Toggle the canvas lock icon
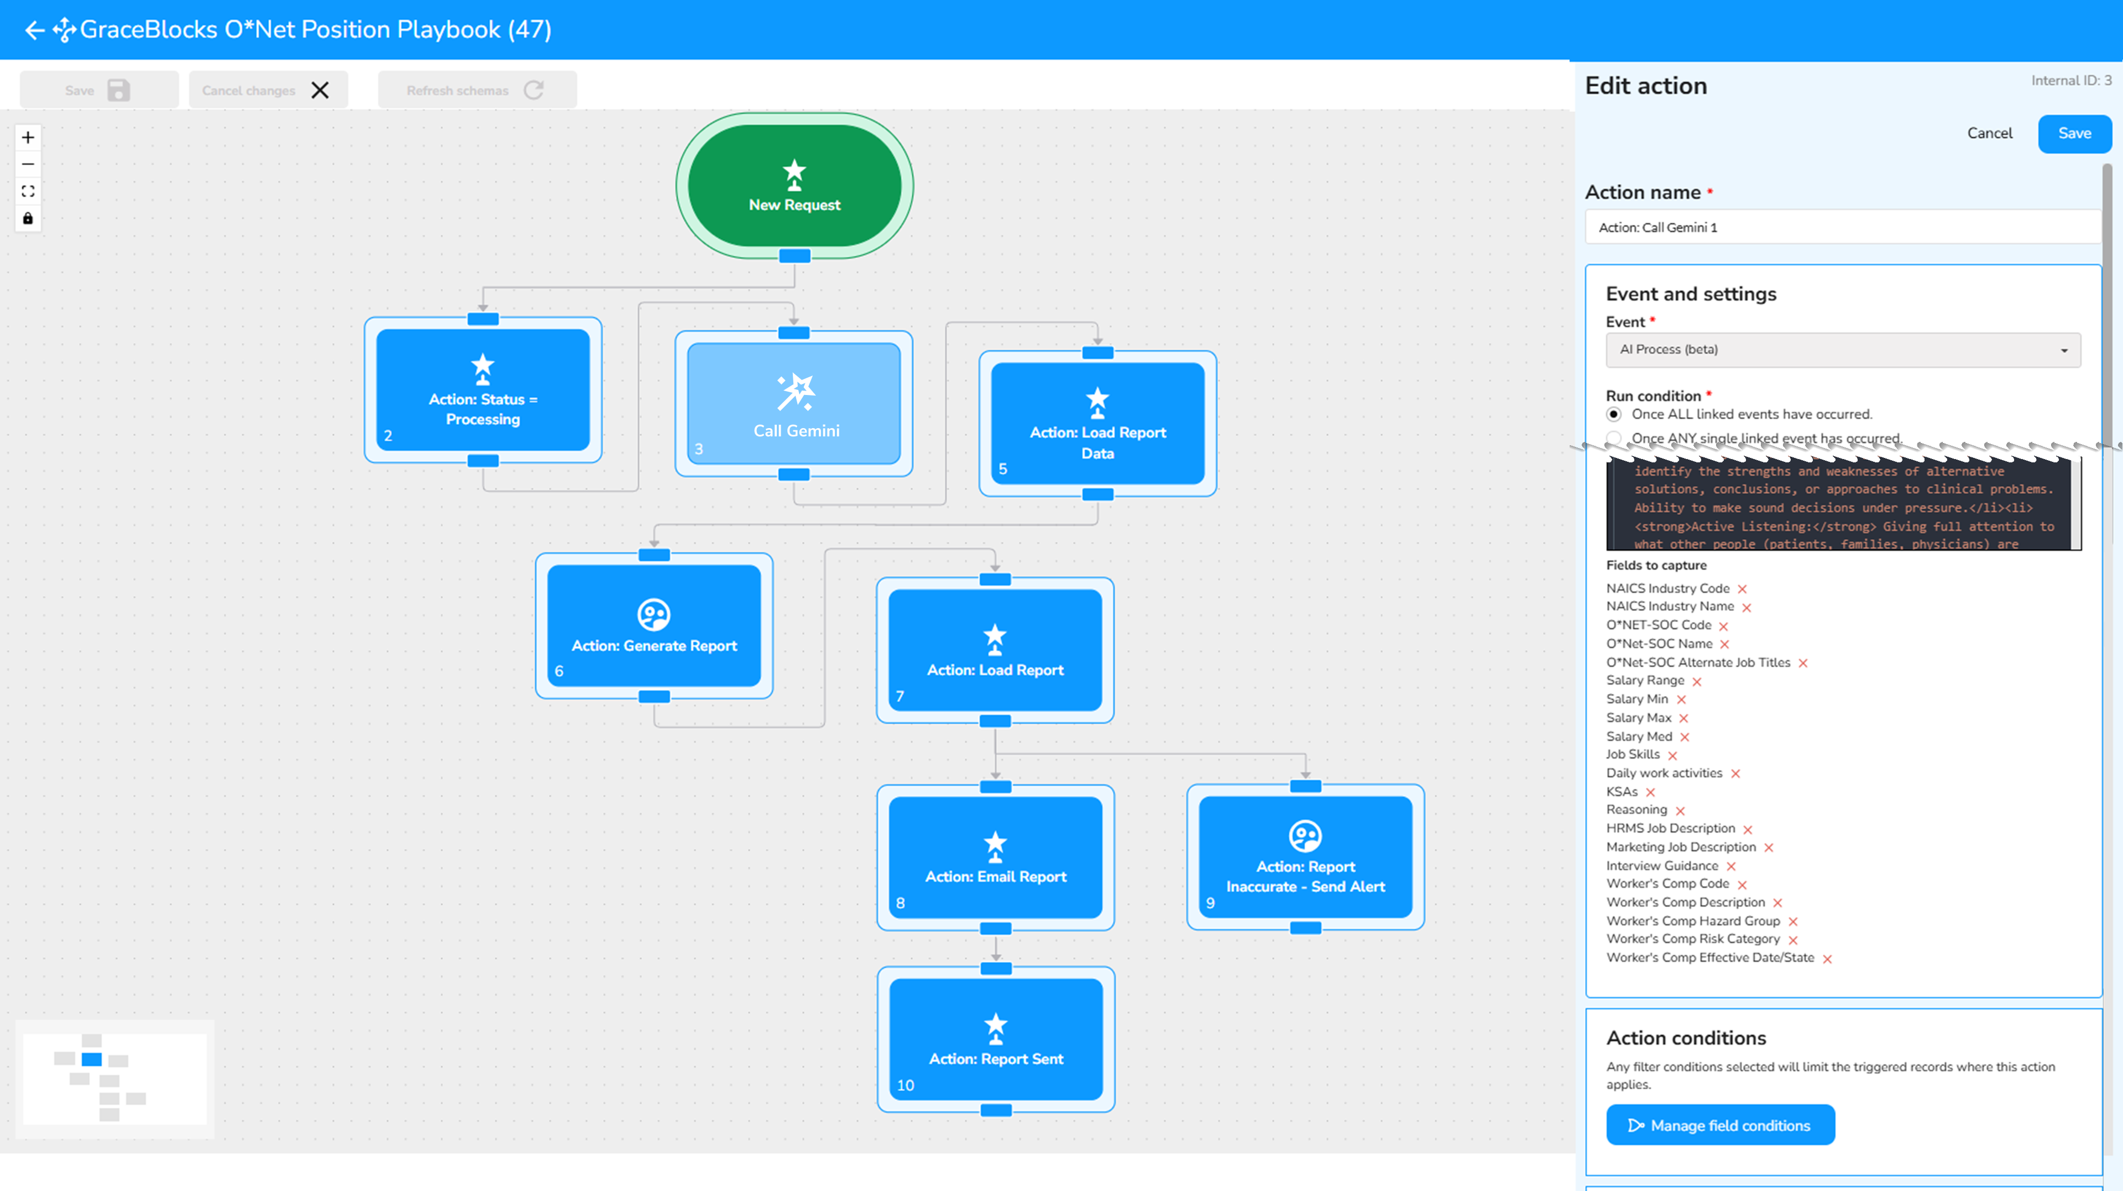This screenshot has height=1191, width=2123. click(x=28, y=219)
